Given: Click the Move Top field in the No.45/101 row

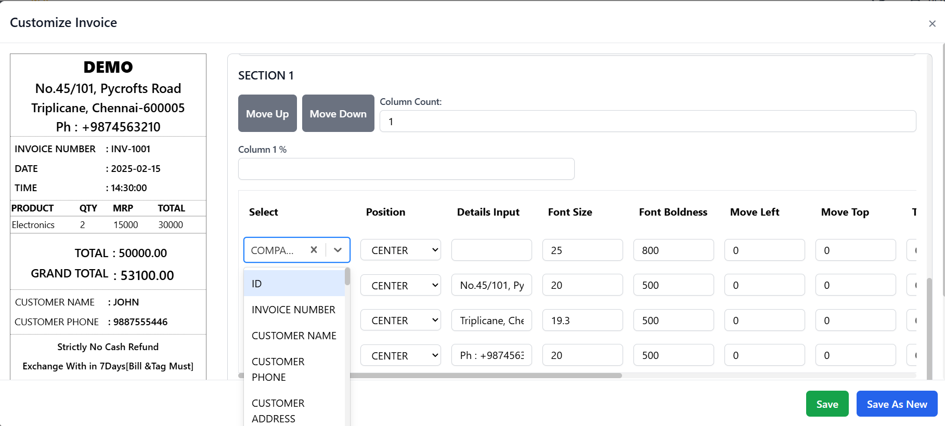Looking at the screenshot, I should tap(856, 285).
